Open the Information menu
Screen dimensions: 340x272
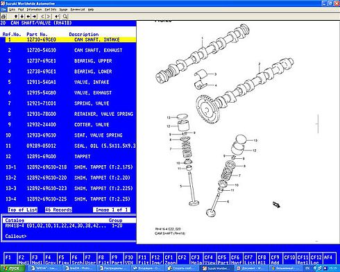click(34, 10)
